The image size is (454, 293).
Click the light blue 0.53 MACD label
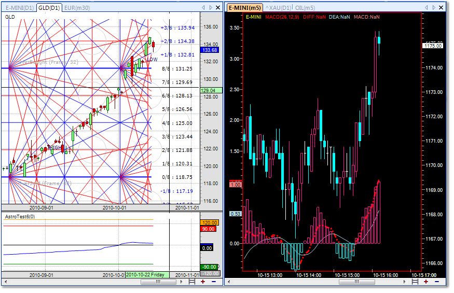(x=236, y=214)
